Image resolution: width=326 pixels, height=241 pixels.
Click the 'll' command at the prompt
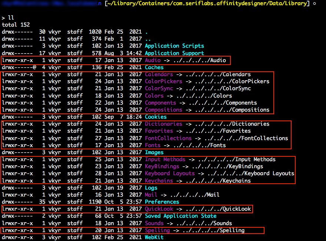pos(11,18)
